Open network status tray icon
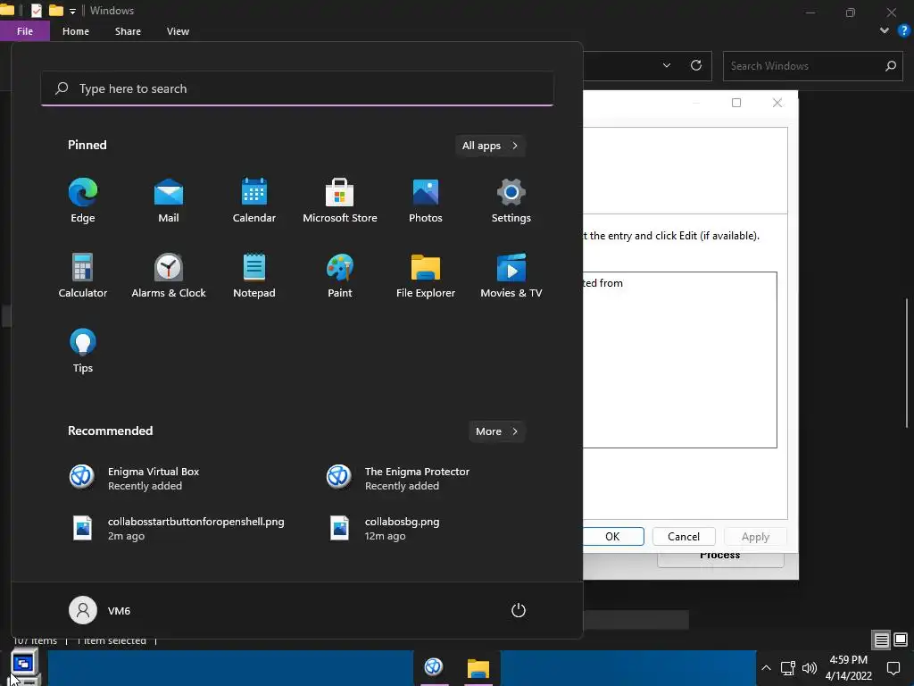 tap(787, 668)
